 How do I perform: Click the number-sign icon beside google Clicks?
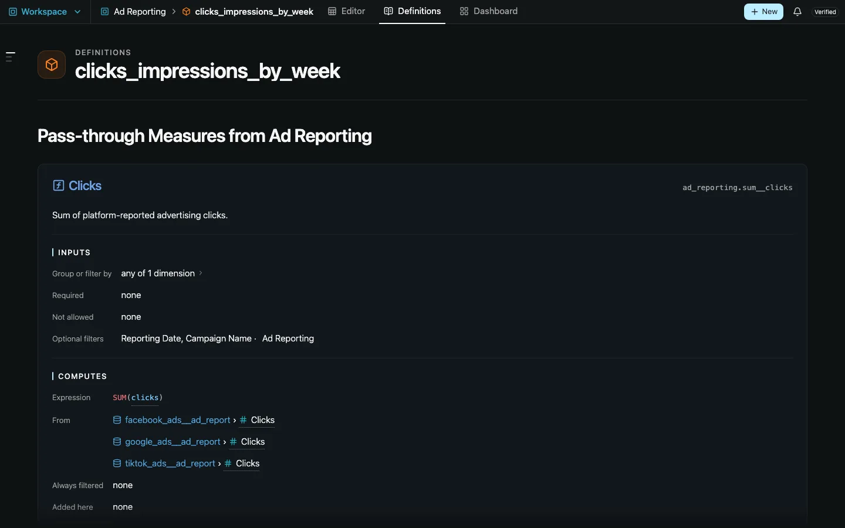pos(233,442)
